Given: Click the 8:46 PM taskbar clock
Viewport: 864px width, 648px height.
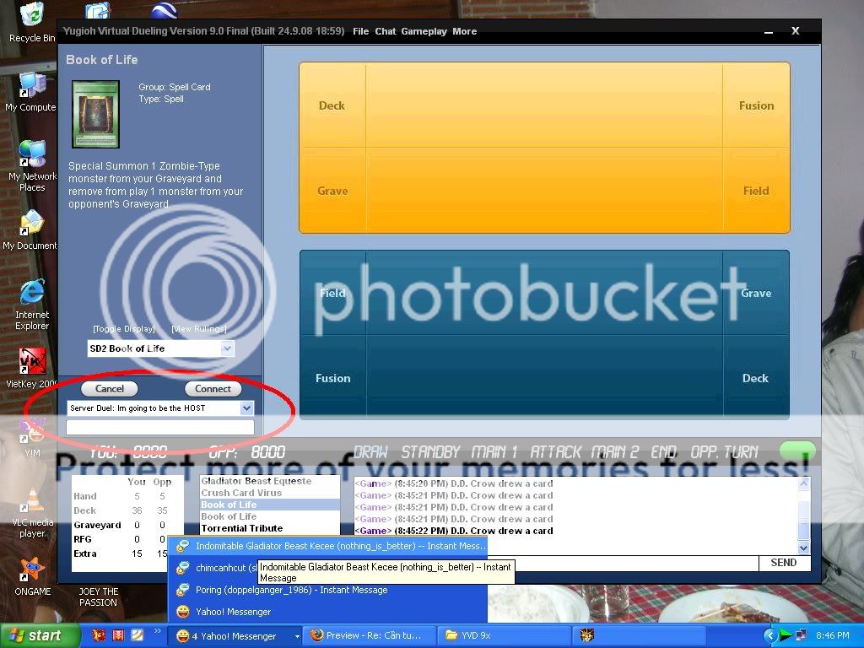Looking at the screenshot, I should [x=832, y=636].
